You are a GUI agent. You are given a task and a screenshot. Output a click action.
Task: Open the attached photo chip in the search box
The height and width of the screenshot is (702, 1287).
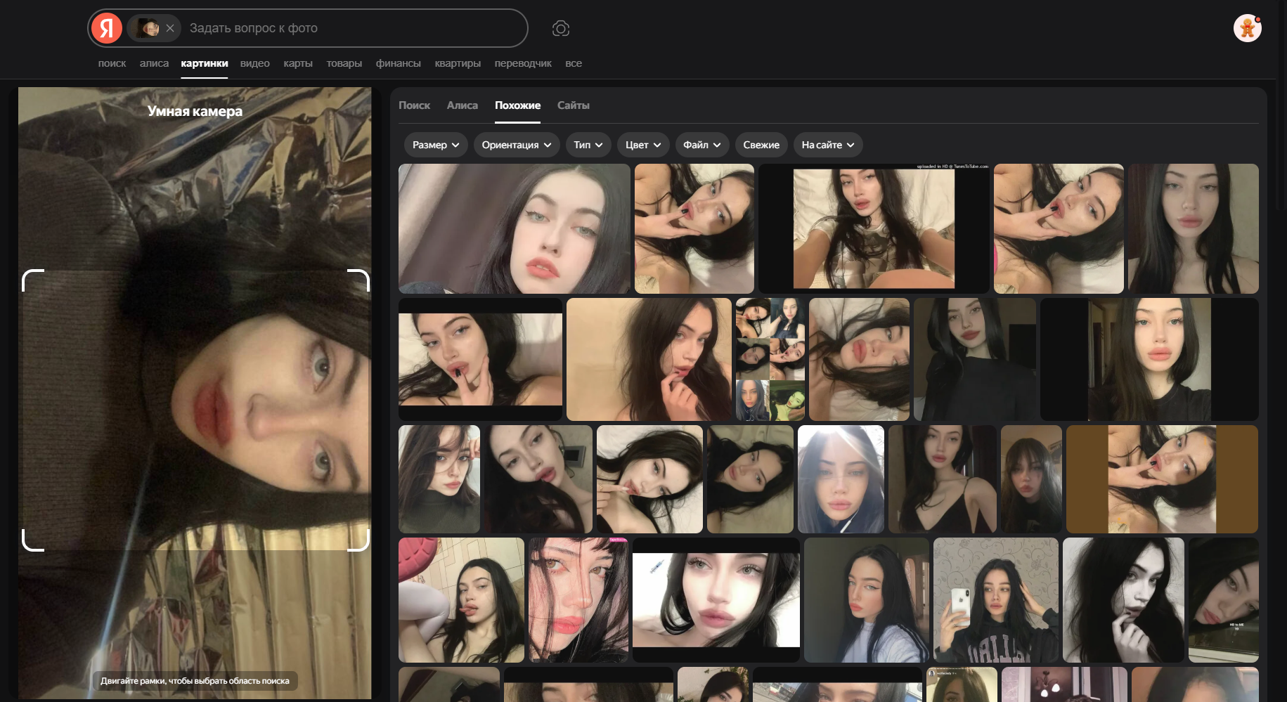pos(147,28)
